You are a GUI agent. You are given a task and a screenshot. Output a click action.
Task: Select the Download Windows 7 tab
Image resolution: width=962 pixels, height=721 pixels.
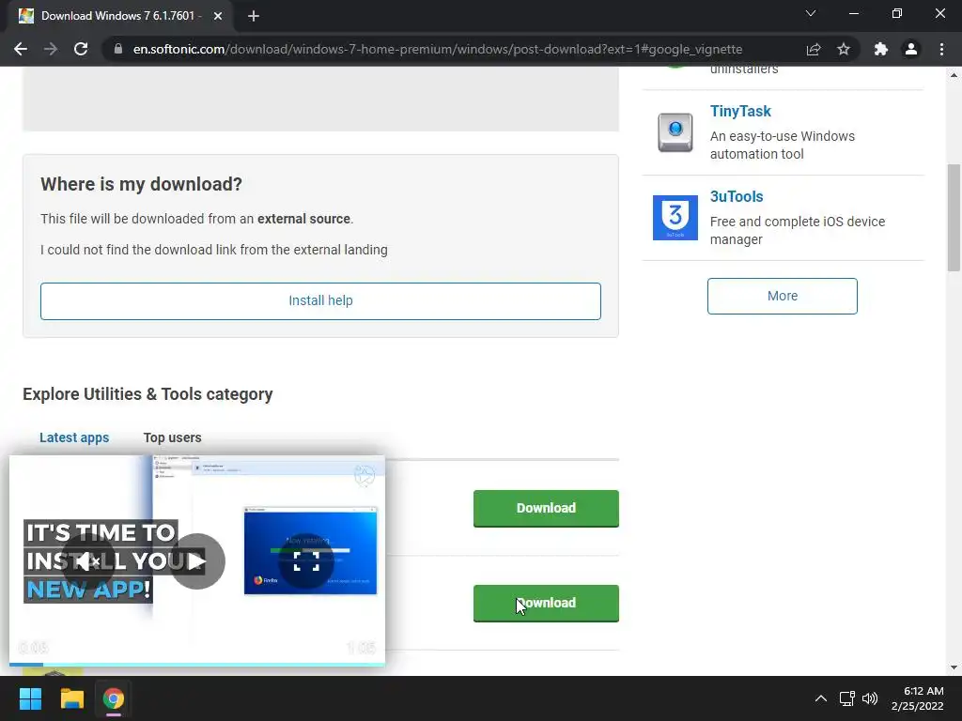click(119, 16)
